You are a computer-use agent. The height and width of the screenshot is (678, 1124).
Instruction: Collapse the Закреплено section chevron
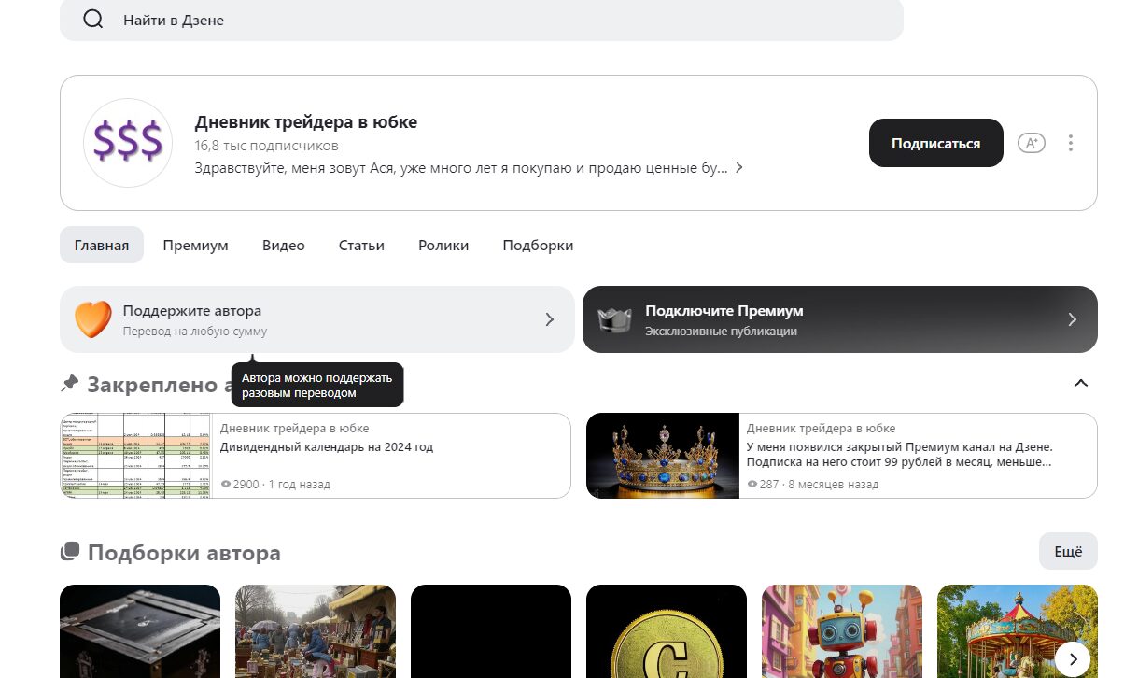point(1081,383)
